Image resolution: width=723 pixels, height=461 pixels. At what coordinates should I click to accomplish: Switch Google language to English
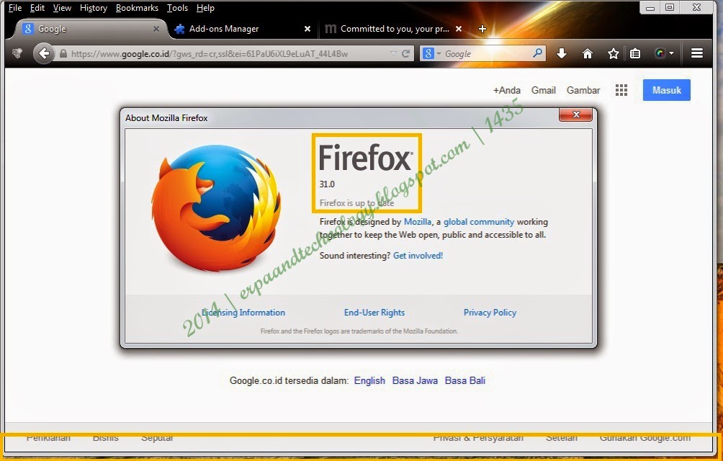pos(369,380)
